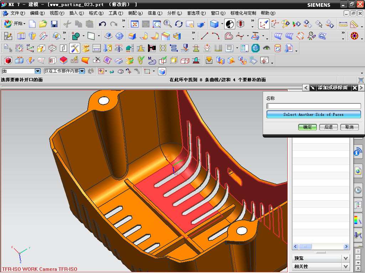Open a file using the folder icon
This screenshot has width=365, height=273.
point(43,24)
